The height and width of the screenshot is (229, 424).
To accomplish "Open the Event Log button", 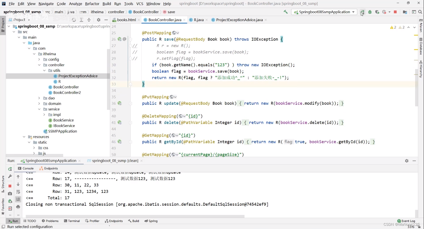I will [x=406, y=221].
